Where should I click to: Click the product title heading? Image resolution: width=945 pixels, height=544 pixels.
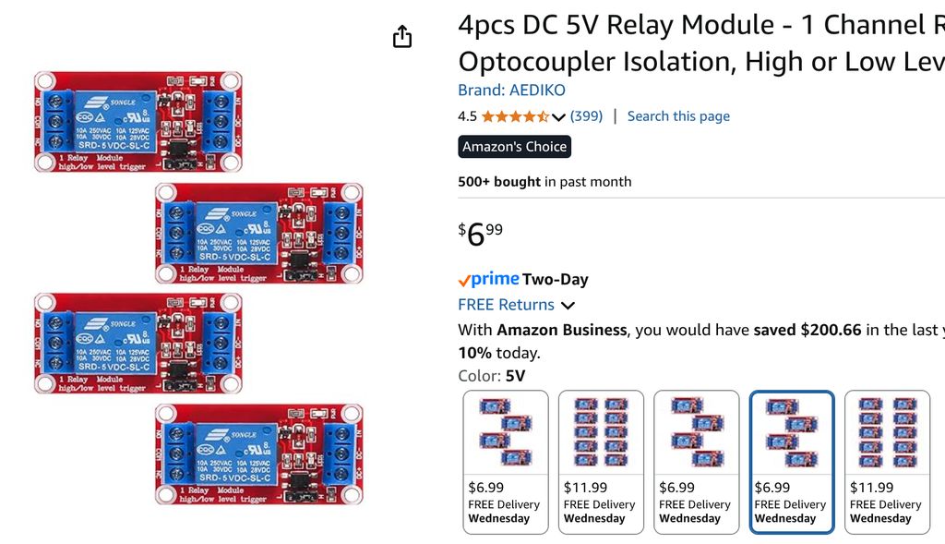coord(701,42)
